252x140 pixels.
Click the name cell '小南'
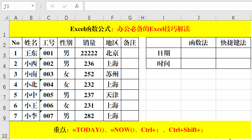pos(31,74)
